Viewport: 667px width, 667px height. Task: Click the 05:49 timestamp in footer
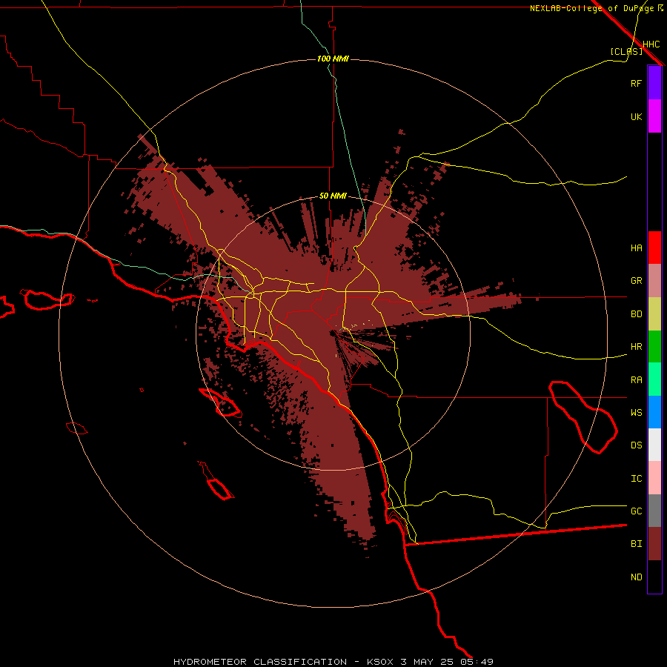[477, 662]
